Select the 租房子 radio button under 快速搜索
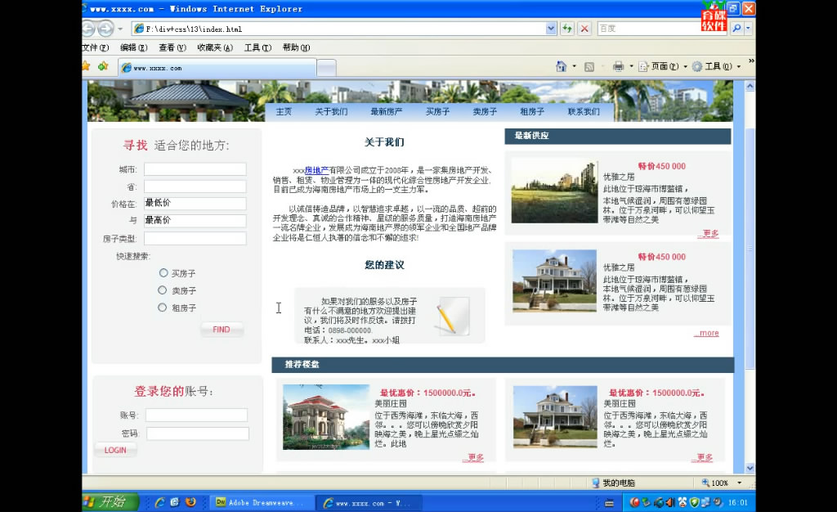The height and width of the screenshot is (512, 837). click(163, 308)
